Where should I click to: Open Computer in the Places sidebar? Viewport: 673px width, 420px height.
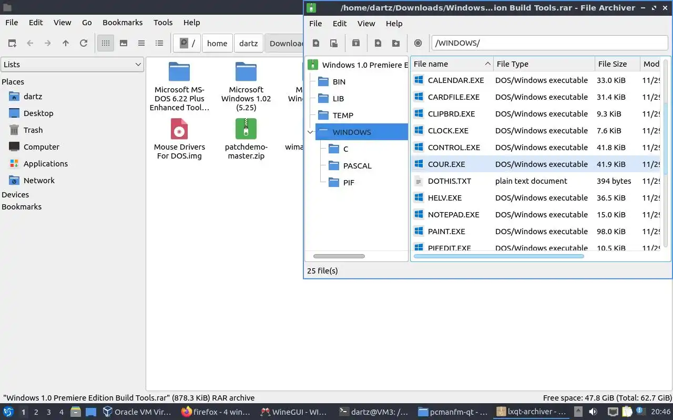coord(42,147)
